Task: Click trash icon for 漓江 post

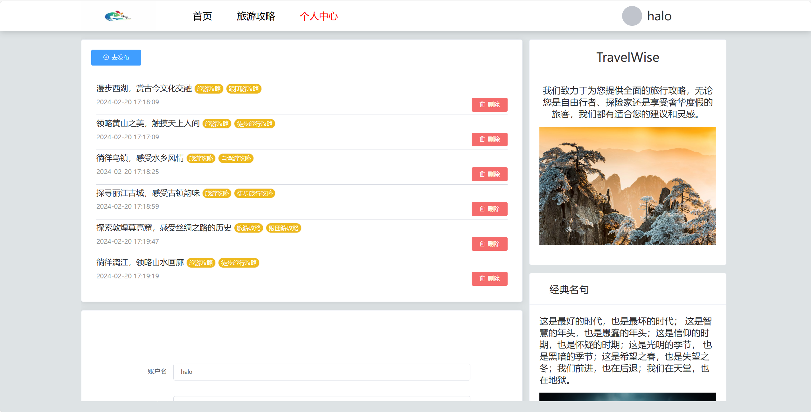Action: point(482,279)
